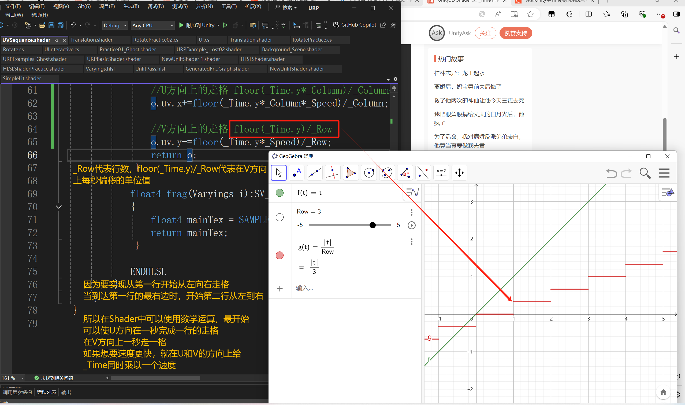Collapse the code fold at line 70
Viewport: 685px width, 405px height.
click(59, 207)
